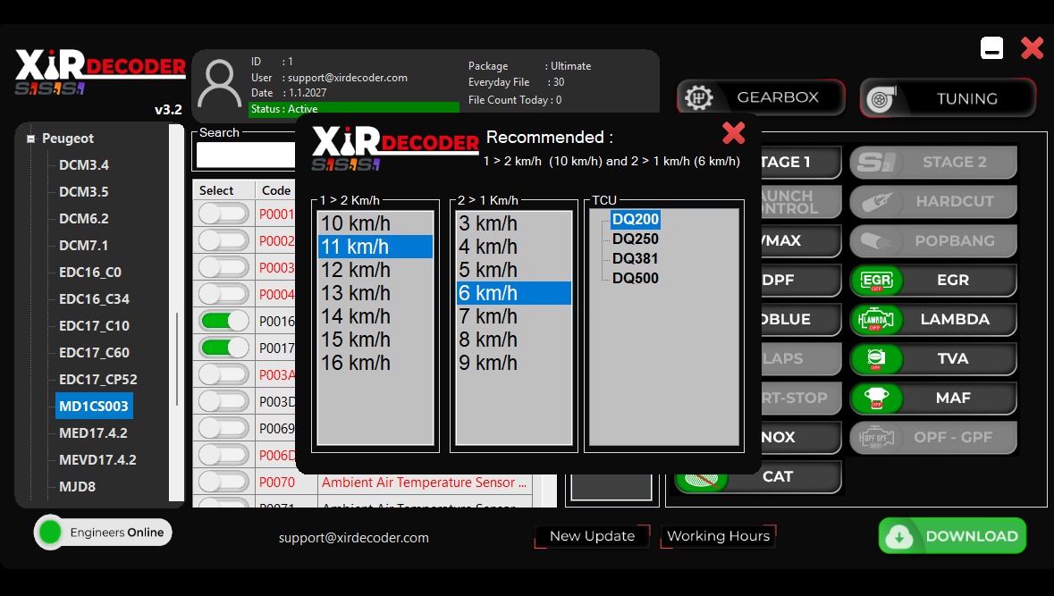
Task: Click the Download cloud icon
Action: pos(899,536)
